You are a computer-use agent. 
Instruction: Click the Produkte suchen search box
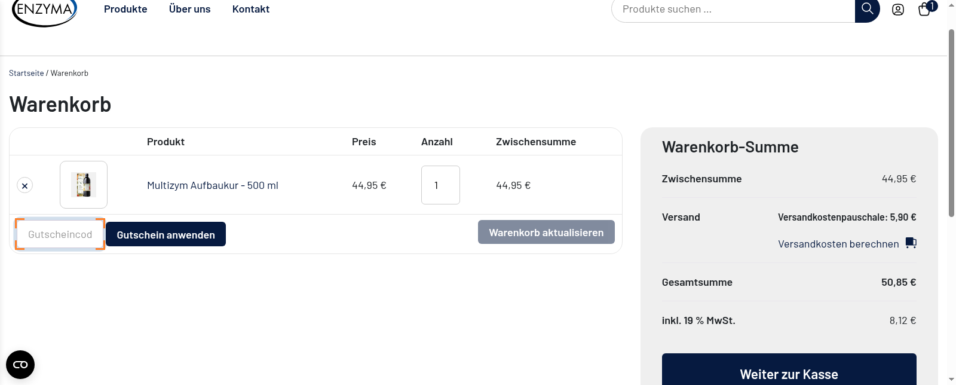pos(732,9)
